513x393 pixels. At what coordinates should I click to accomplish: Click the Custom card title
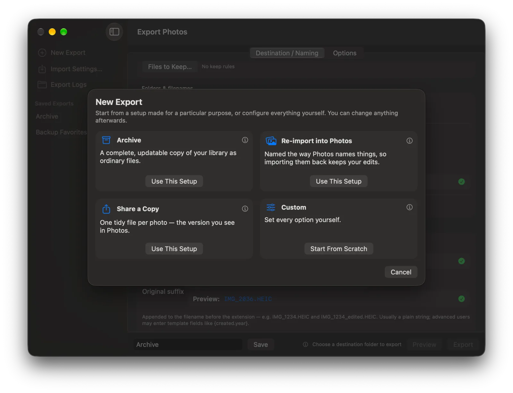[294, 207]
